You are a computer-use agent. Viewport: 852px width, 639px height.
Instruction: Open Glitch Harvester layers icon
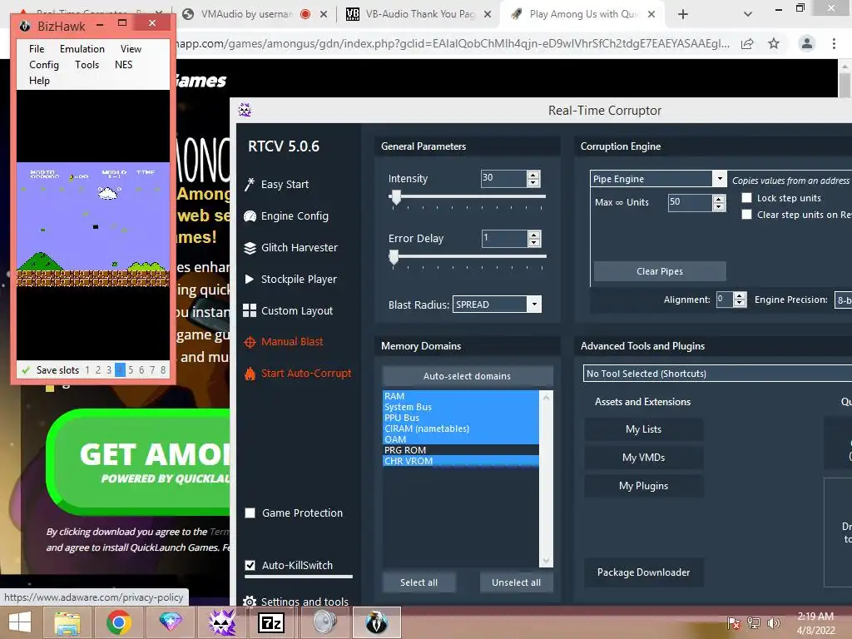(250, 248)
